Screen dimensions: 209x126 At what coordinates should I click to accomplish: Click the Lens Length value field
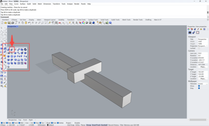click(202, 53)
